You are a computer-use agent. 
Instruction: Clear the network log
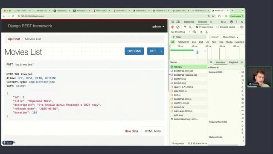178,27
